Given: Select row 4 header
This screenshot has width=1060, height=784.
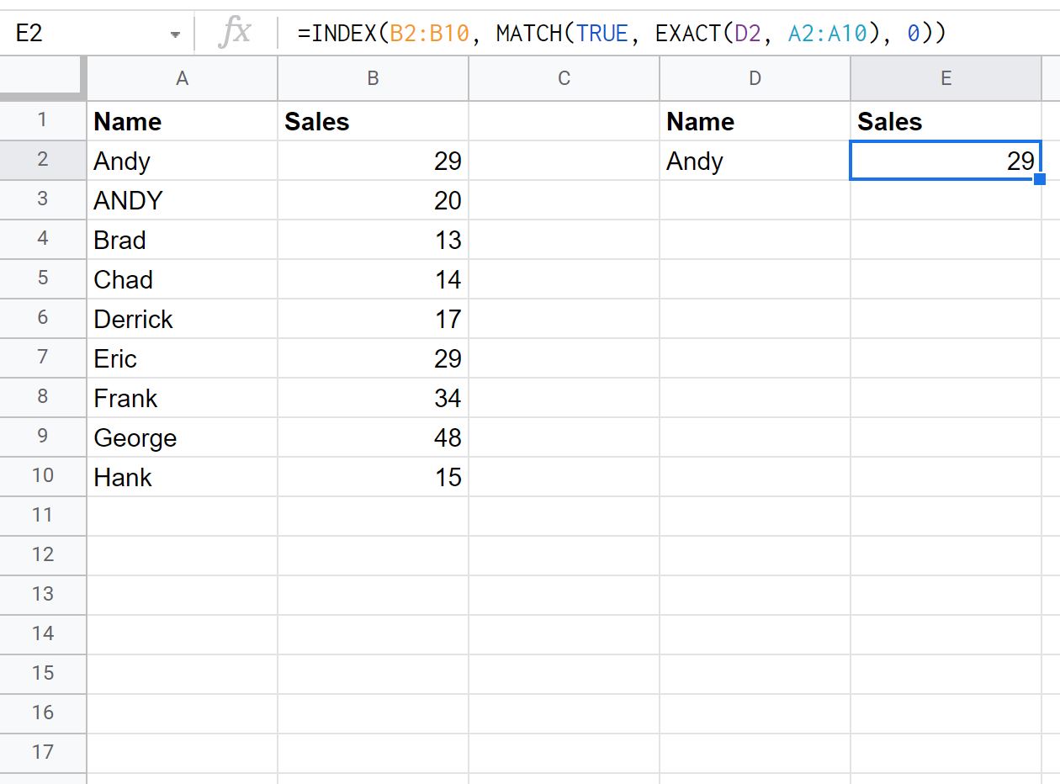Looking at the screenshot, I should coord(43,239).
